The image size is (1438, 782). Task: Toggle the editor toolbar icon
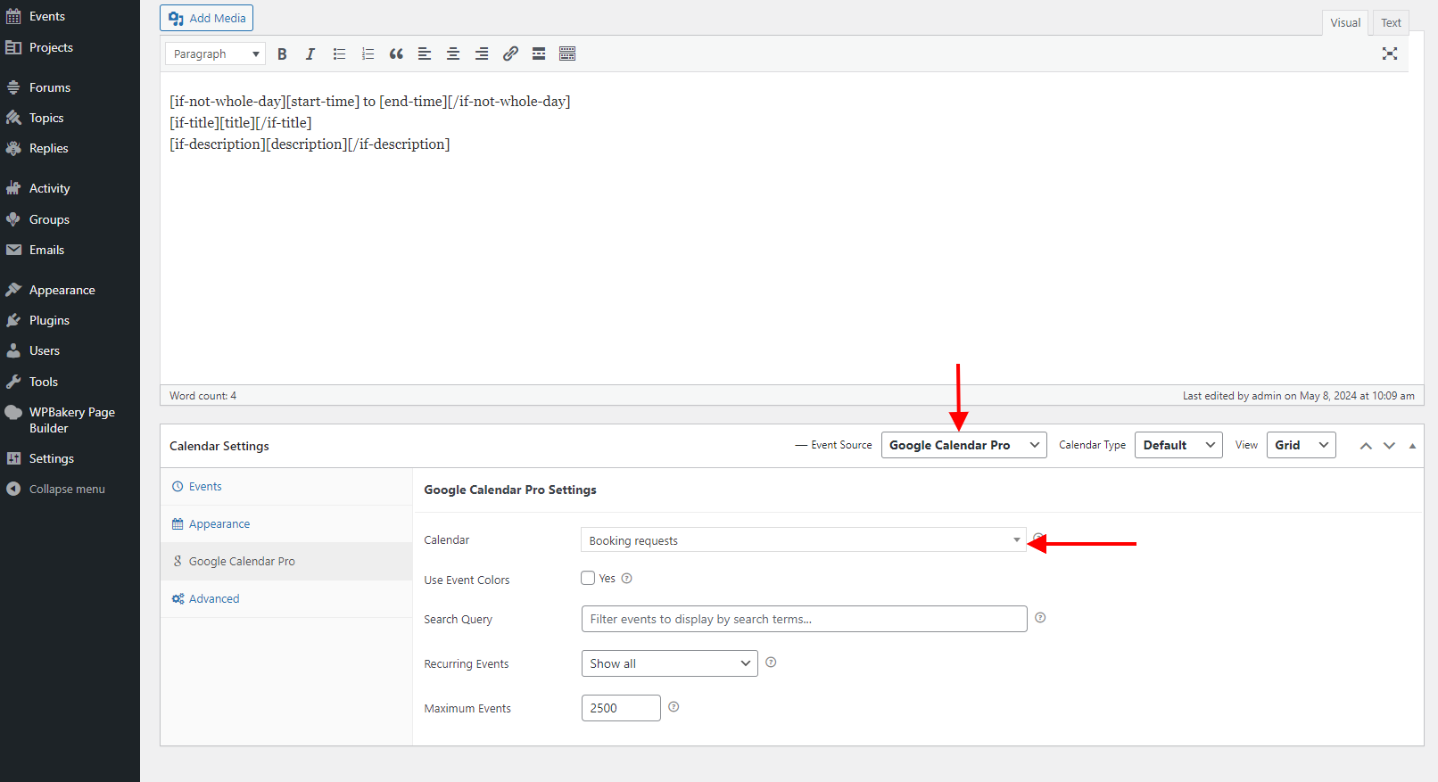pyautogui.click(x=567, y=54)
